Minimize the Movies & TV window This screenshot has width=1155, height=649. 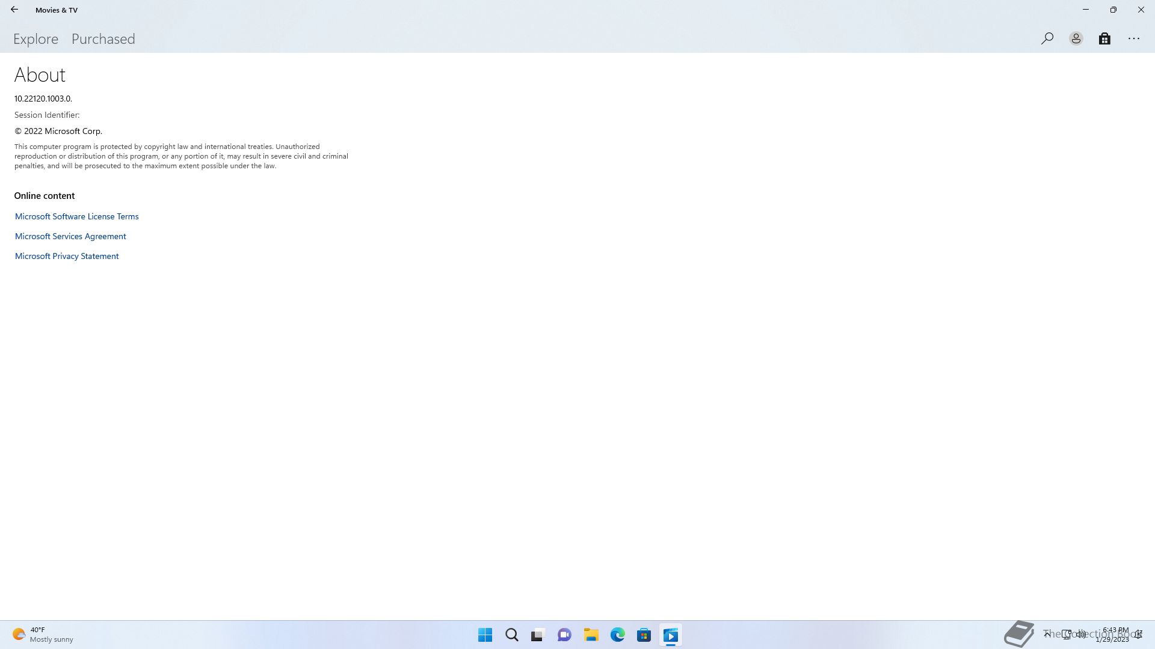tap(1085, 10)
